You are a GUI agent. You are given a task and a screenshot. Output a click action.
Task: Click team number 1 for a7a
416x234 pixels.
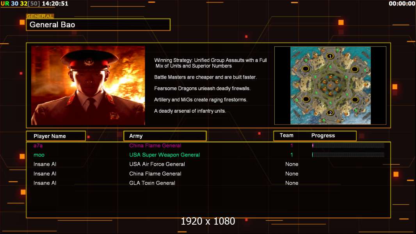pos(292,145)
